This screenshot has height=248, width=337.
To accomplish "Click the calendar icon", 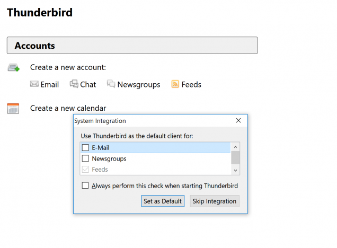I will point(13,109).
